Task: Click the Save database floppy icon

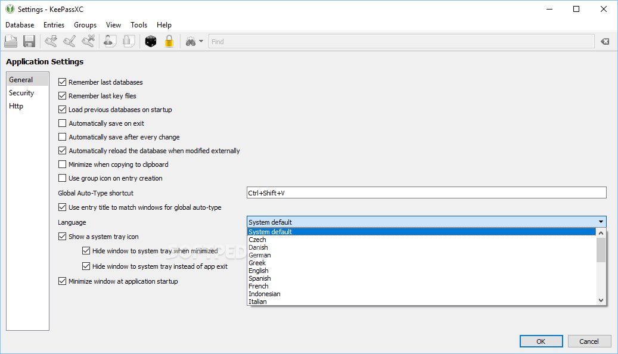Action: click(x=29, y=41)
